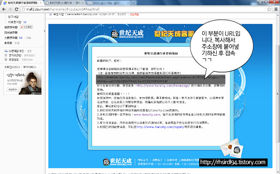280x174 pixels.
Task: Open the 스팸편지함 folder
Action: tap(11, 38)
